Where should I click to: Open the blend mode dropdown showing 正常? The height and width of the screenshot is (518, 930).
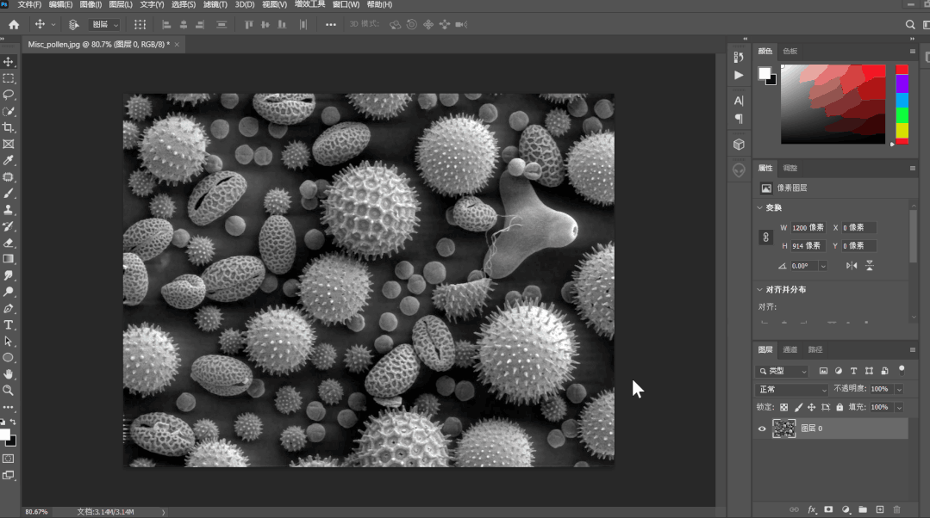[x=791, y=389]
